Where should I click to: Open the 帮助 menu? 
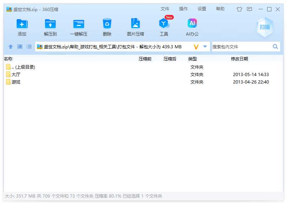tap(220, 9)
